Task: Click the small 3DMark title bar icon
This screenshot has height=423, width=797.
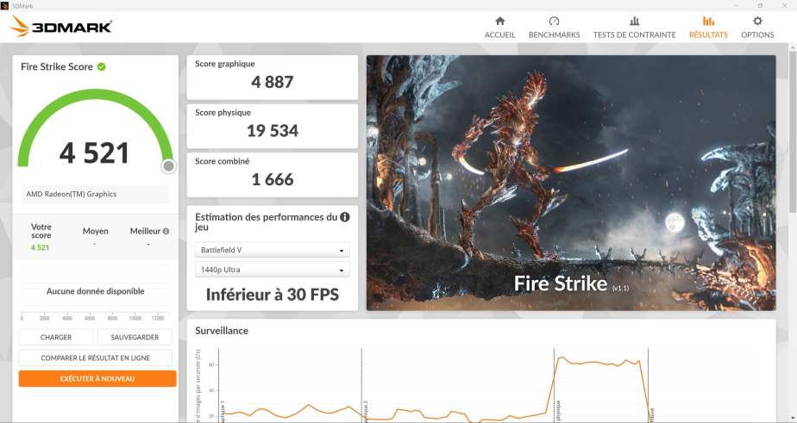Action: pos(5,5)
